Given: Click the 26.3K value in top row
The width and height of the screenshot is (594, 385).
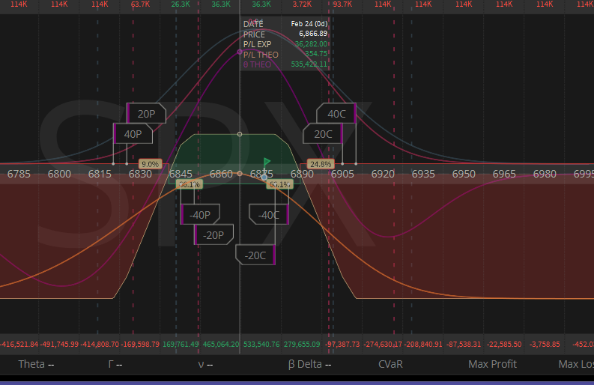Looking at the screenshot, I should pos(181,4).
